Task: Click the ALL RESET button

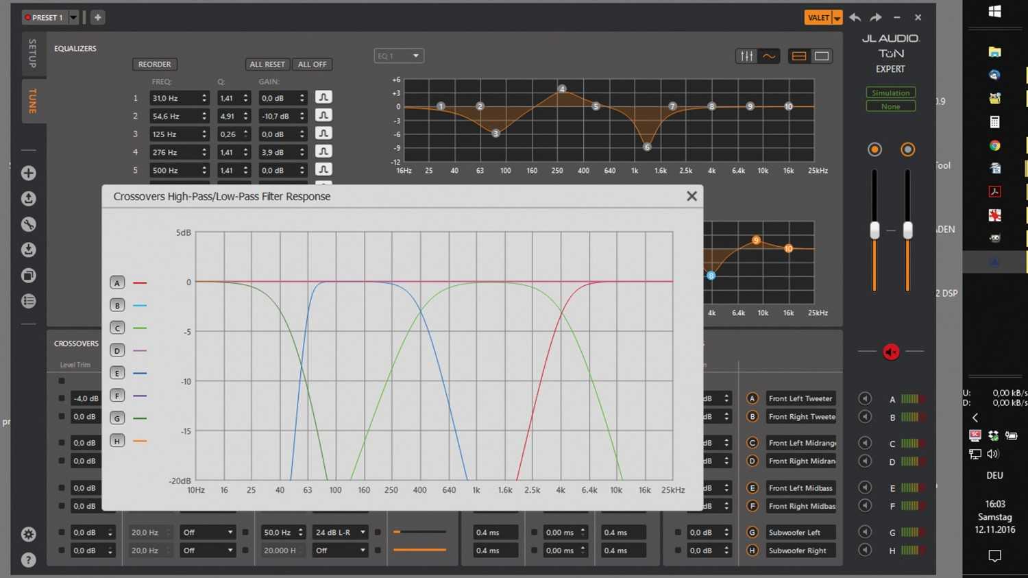Action: coord(267,64)
